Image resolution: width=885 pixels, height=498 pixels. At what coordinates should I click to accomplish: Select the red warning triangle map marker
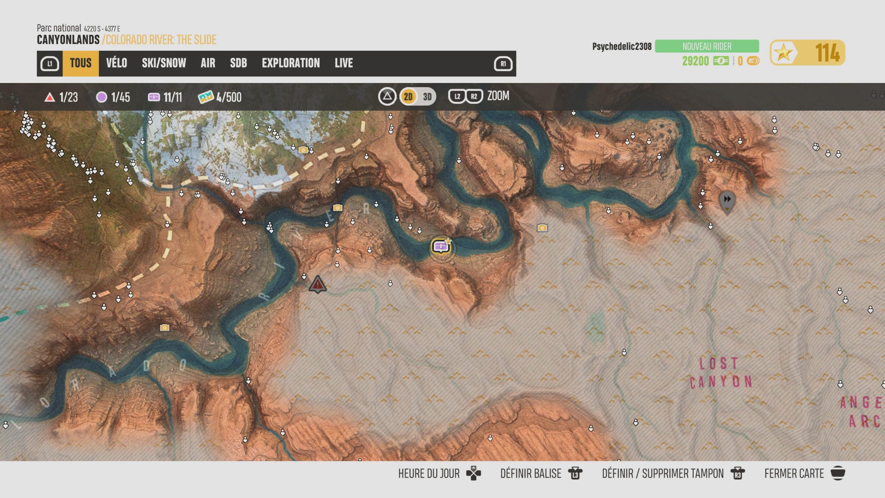pos(317,284)
